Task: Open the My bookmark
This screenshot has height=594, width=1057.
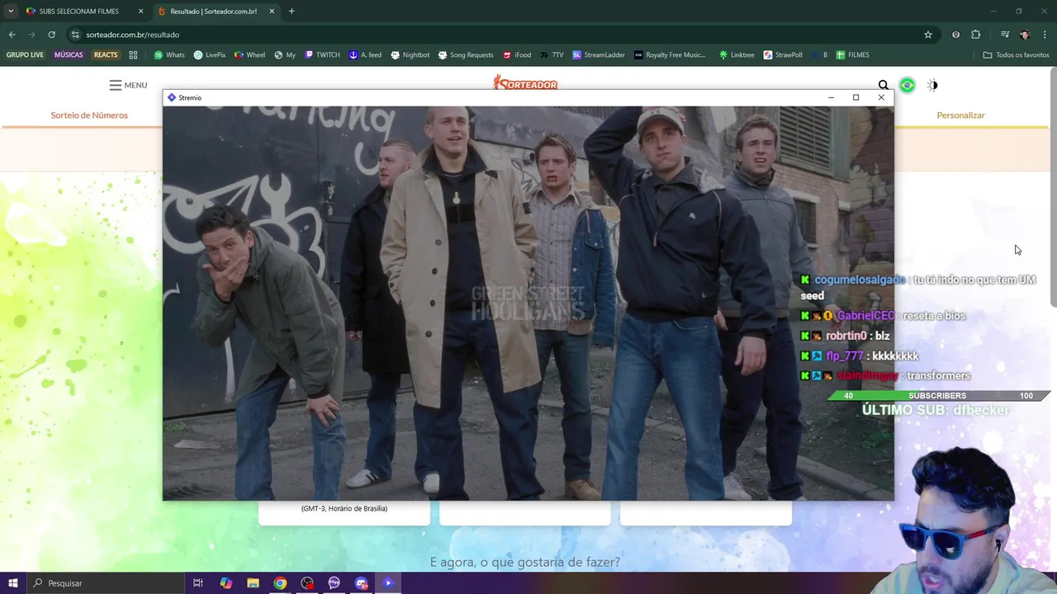Action: tap(285, 55)
